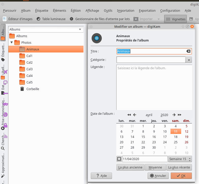Viewport: 199px width, 184px height.
Task: Select Cal3 album in tree
Action: [30, 69]
